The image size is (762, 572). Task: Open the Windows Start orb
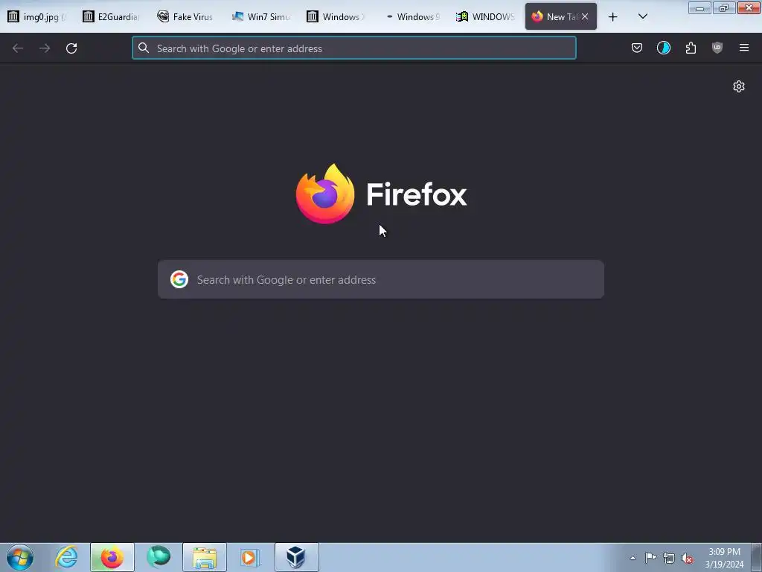pyautogui.click(x=20, y=557)
